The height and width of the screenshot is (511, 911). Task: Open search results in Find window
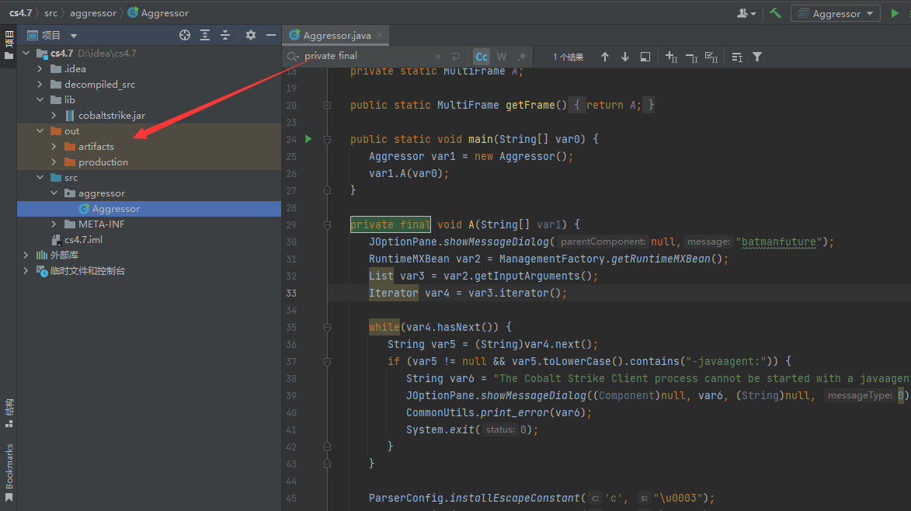(x=645, y=57)
